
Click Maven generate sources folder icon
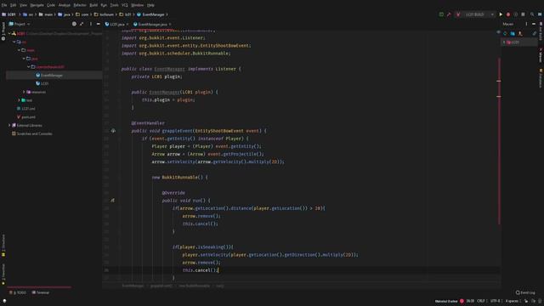point(513,33)
